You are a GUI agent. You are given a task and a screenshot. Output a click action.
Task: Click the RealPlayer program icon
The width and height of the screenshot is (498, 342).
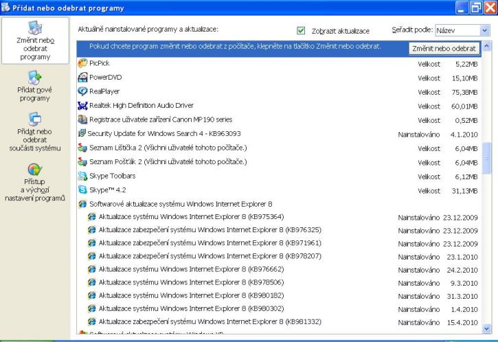click(82, 91)
